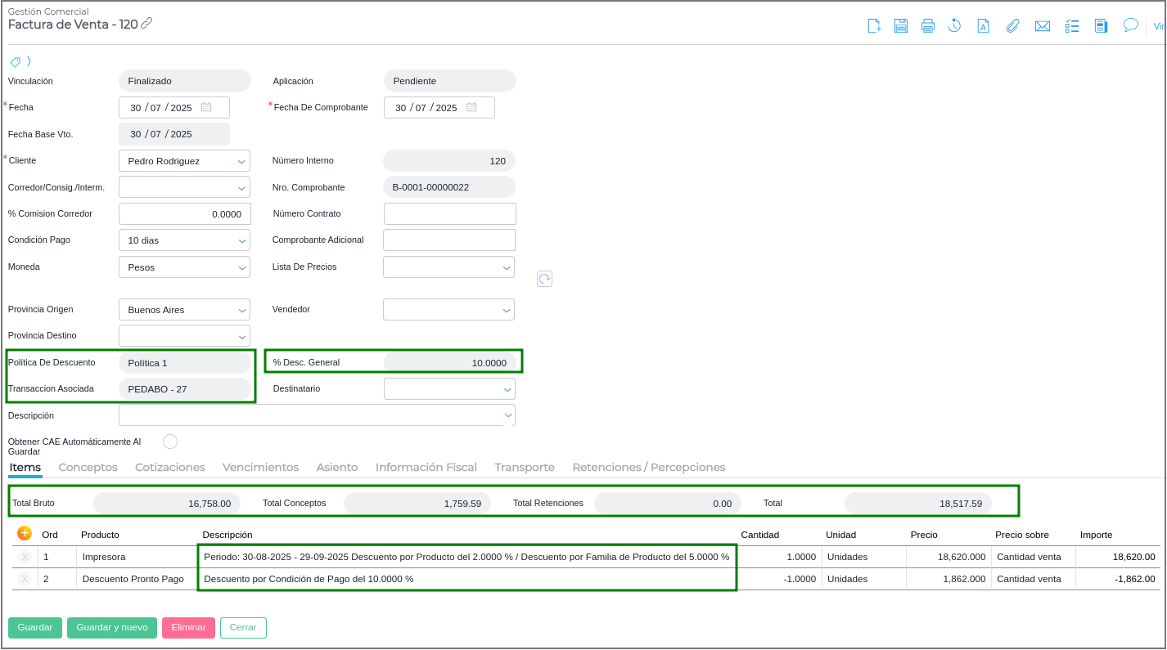Expand the Cliente dropdown

(241, 162)
